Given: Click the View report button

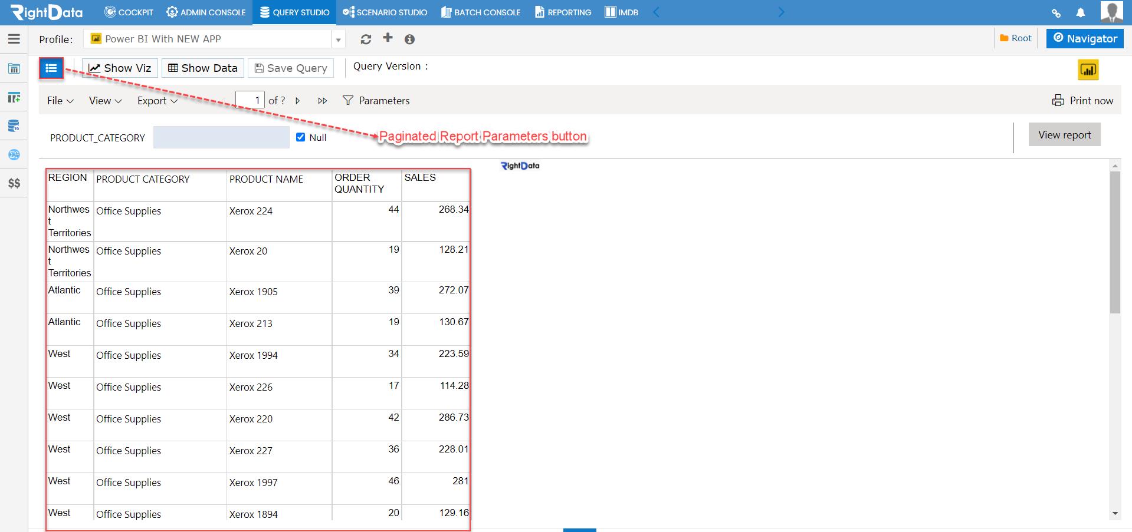Looking at the screenshot, I should [1064, 134].
